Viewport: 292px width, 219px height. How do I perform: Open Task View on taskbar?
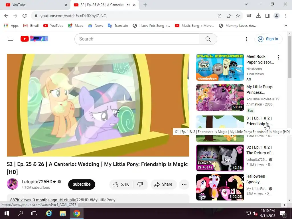(34, 213)
